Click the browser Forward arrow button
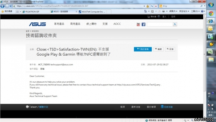The image size is (216, 122). [x=7, y=6]
